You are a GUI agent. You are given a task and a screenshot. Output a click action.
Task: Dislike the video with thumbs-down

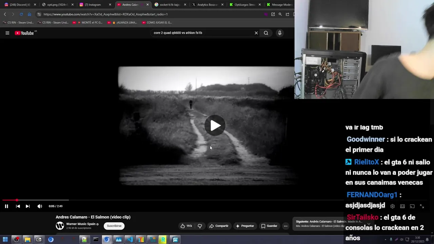pyautogui.click(x=200, y=226)
